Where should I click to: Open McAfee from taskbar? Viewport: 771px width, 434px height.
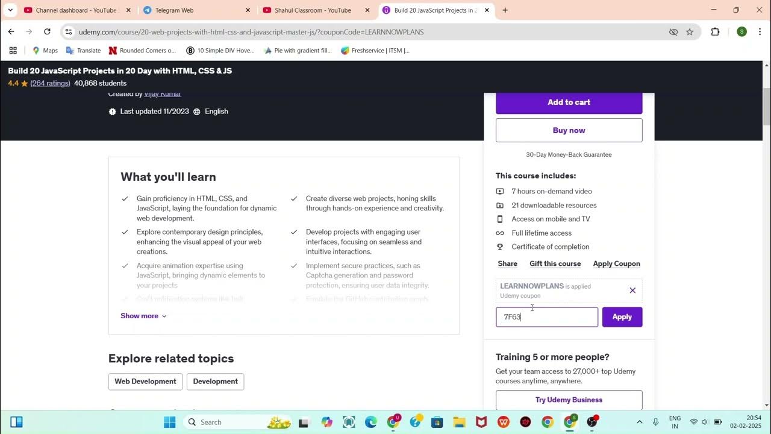(481, 422)
